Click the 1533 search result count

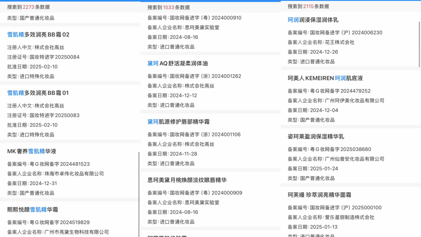point(169,7)
